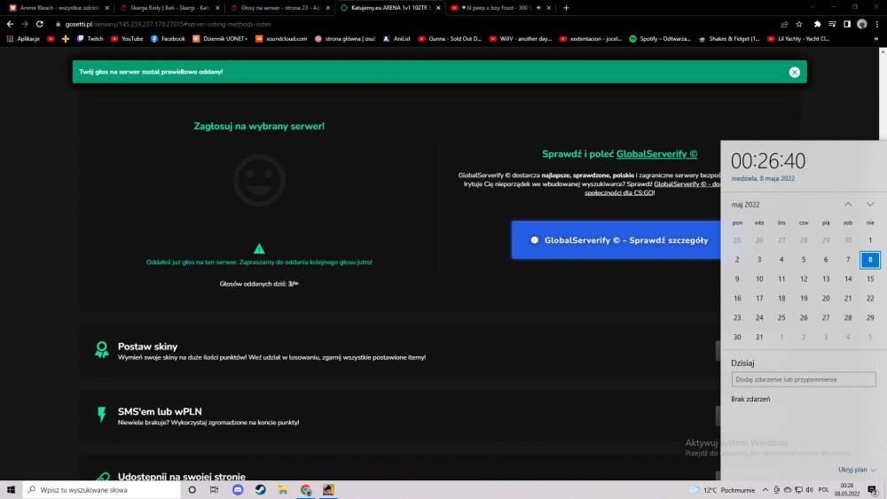Screen dimensions: 887x499
Task: Click the Dodaj zdarzenie lub przypomnienie field
Action: pyautogui.click(x=804, y=379)
